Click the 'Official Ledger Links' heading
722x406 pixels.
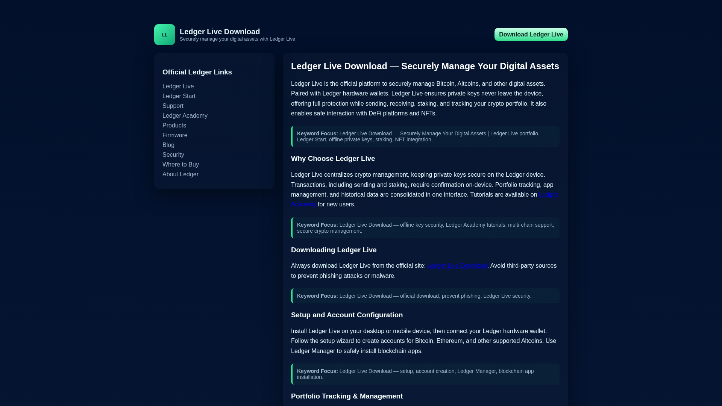(197, 72)
